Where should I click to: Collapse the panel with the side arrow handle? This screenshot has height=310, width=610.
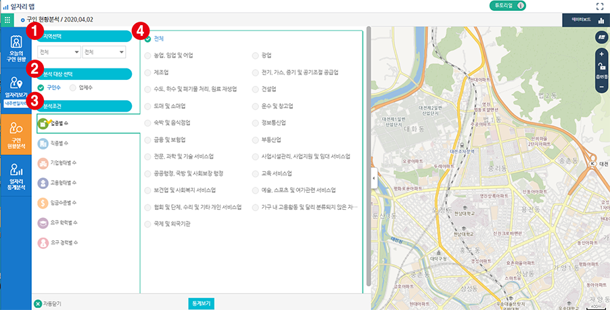pos(374,178)
